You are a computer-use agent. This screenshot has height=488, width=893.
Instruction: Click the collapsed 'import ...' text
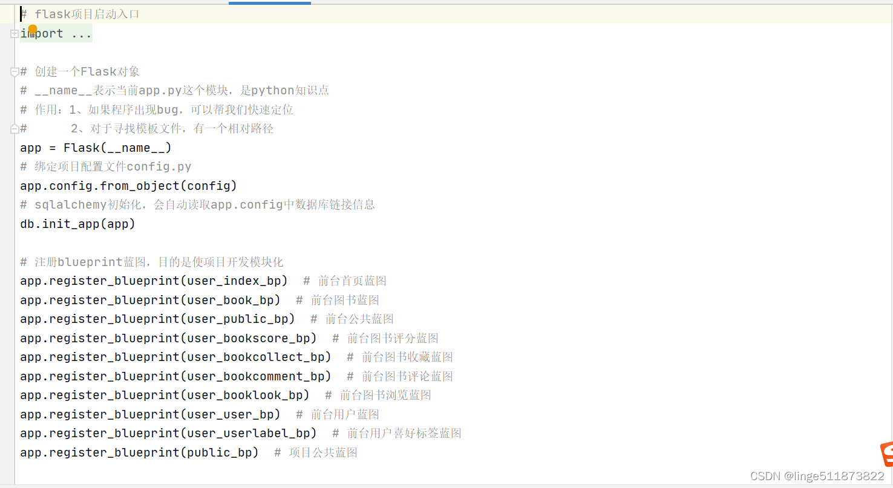56,34
